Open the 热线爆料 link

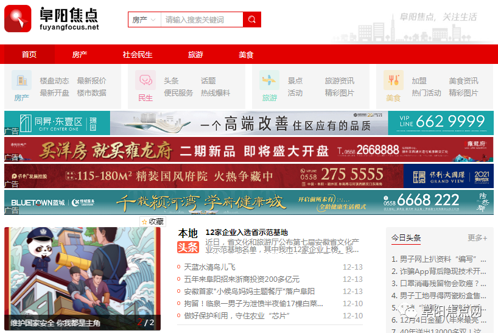click(x=216, y=93)
